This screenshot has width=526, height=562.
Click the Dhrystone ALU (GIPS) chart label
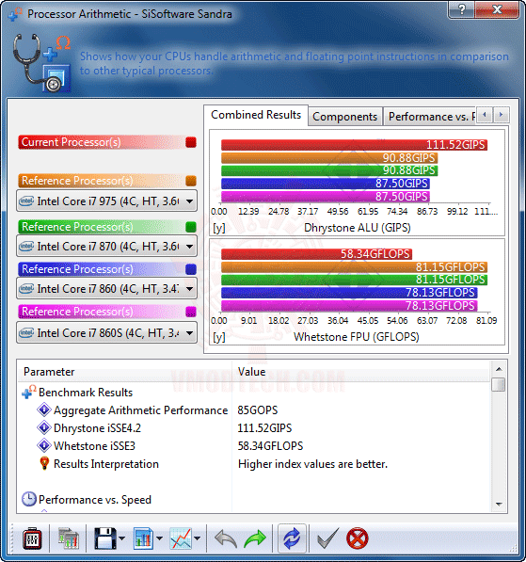click(x=358, y=228)
